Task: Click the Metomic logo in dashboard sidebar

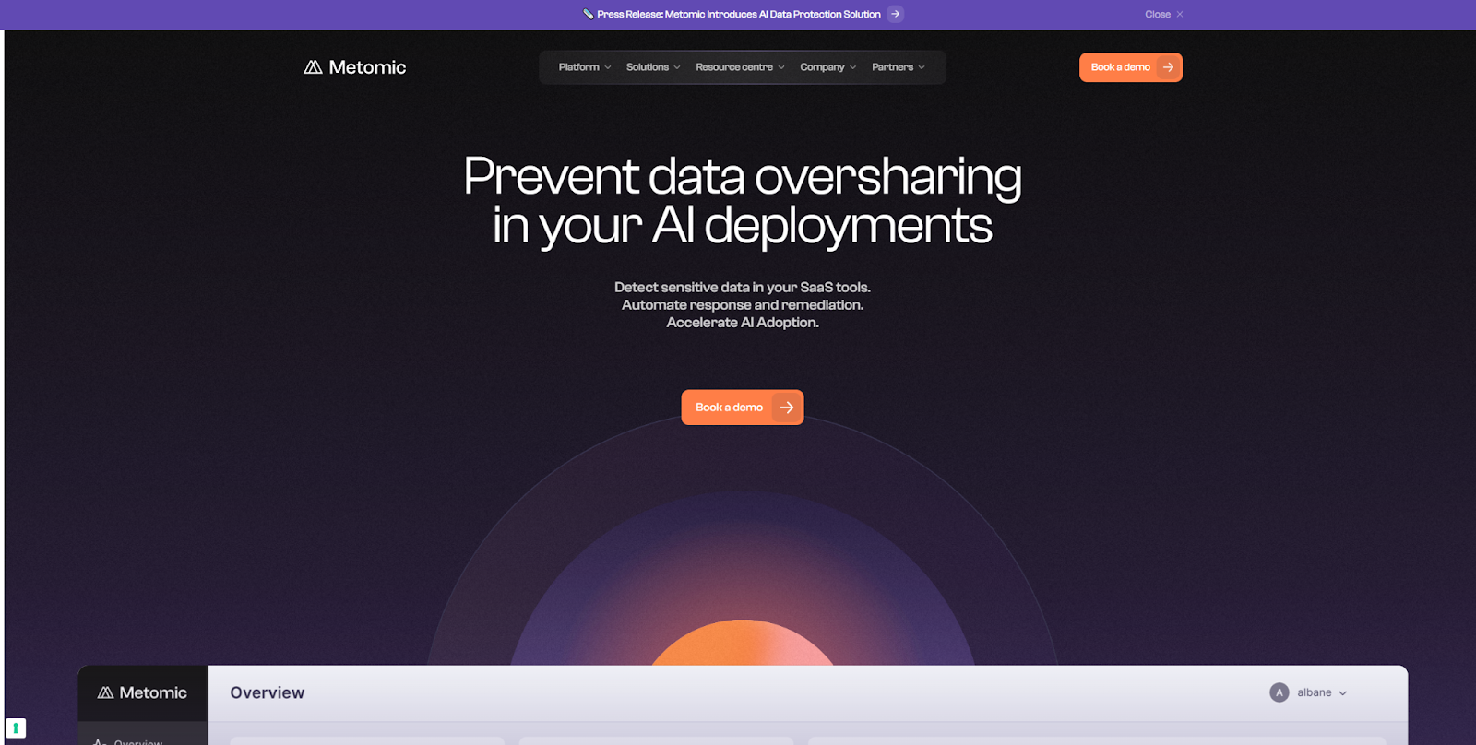Action: click(142, 692)
